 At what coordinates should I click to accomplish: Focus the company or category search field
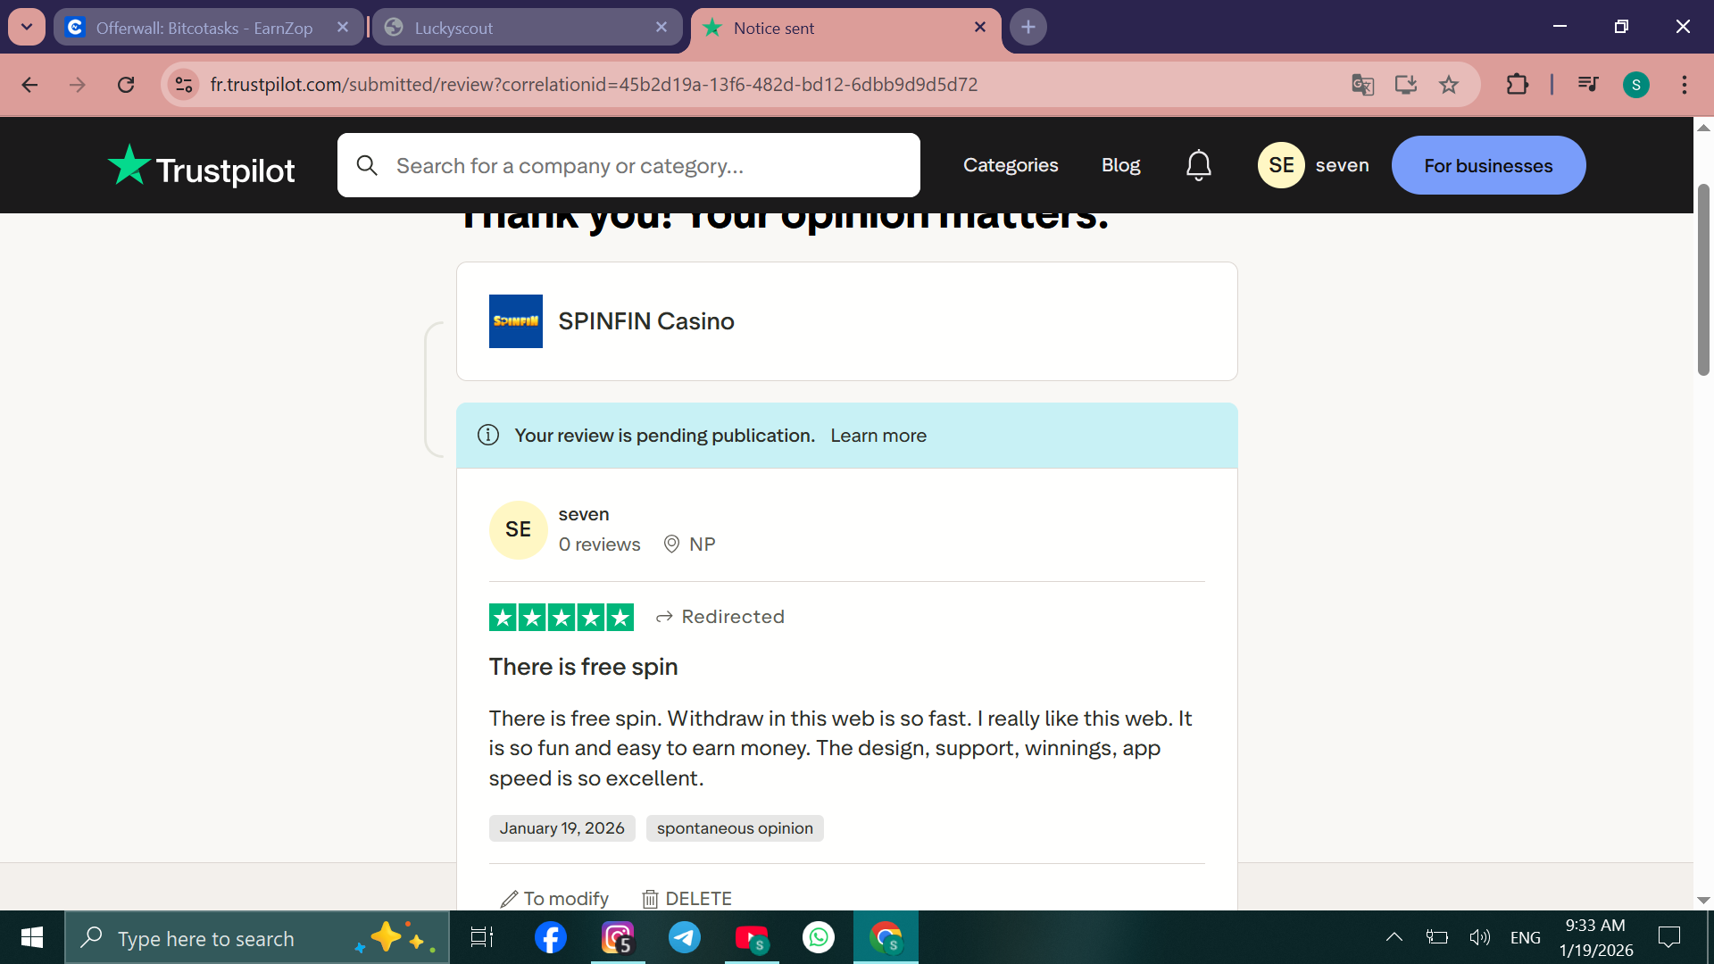coord(628,165)
